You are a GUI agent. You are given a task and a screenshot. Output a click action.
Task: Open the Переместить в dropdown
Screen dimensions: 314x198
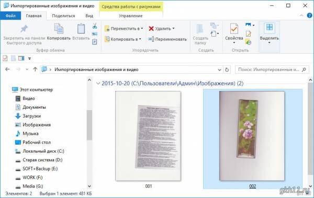[x=124, y=29]
